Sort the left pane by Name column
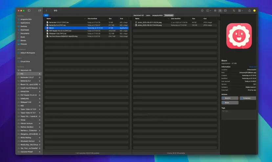Viewport: 272px width, 162px height. click(x=49, y=18)
